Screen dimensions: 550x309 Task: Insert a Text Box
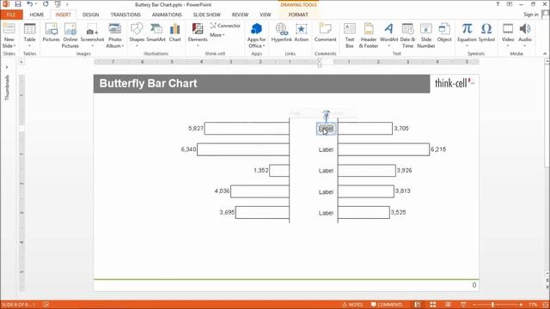(x=350, y=29)
